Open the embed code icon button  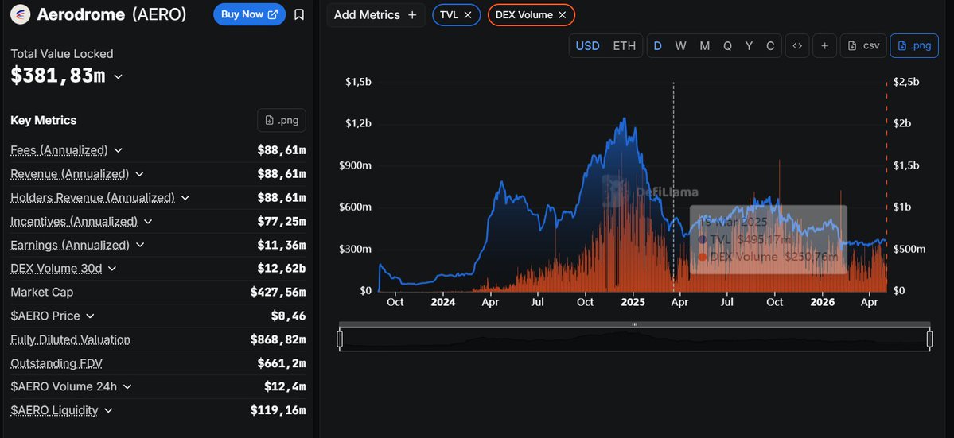(797, 46)
